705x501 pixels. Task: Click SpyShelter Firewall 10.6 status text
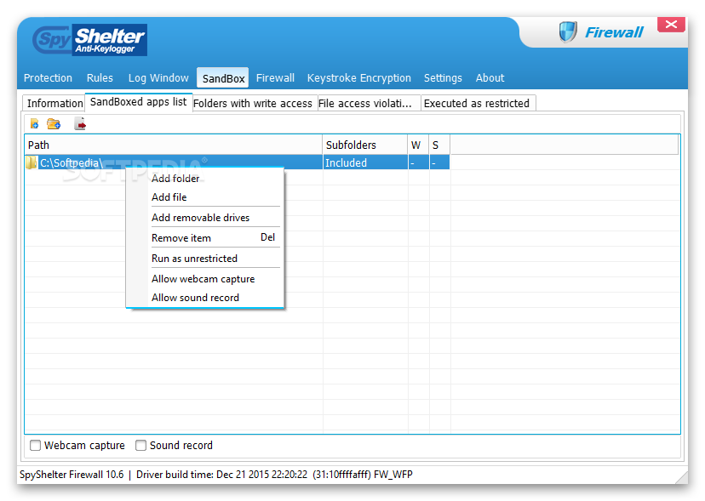(x=72, y=475)
